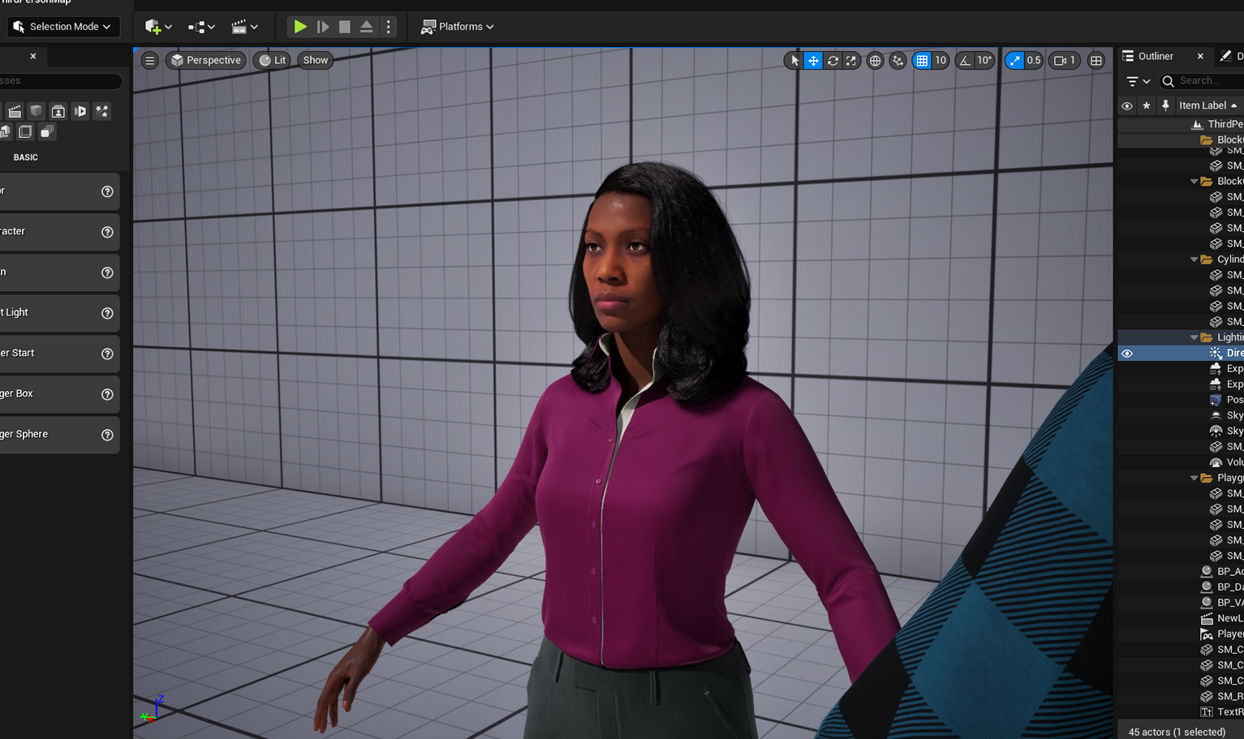1244x739 pixels.
Task: Hide the selected Directional Light actor
Action: [1127, 354]
